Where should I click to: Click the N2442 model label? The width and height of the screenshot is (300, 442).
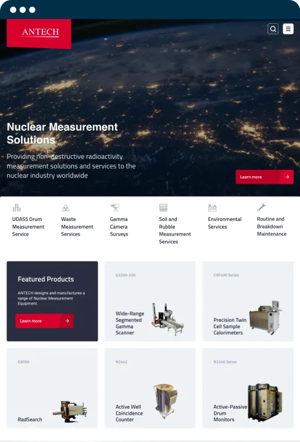122,362
